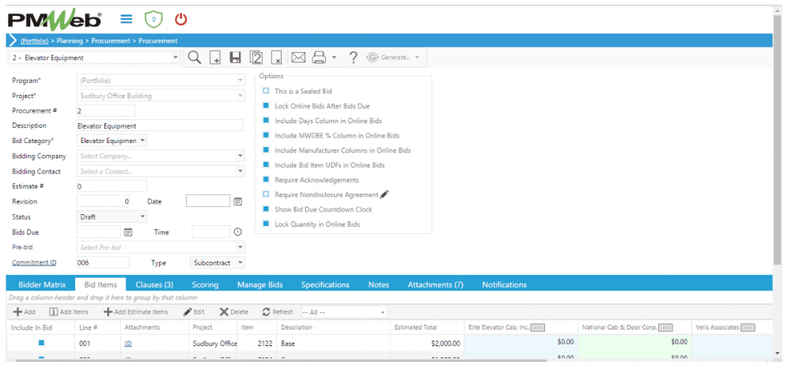Click the Edit button in grid toolbar
810x373 pixels.
pyautogui.click(x=195, y=312)
